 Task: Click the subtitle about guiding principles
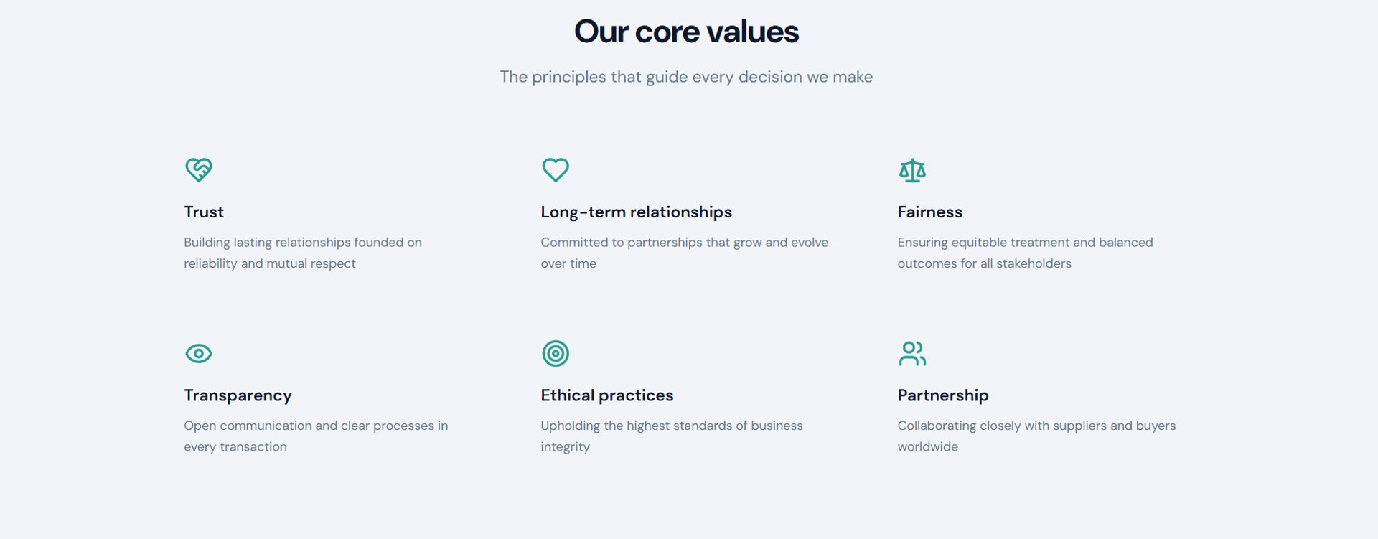point(686,77)
